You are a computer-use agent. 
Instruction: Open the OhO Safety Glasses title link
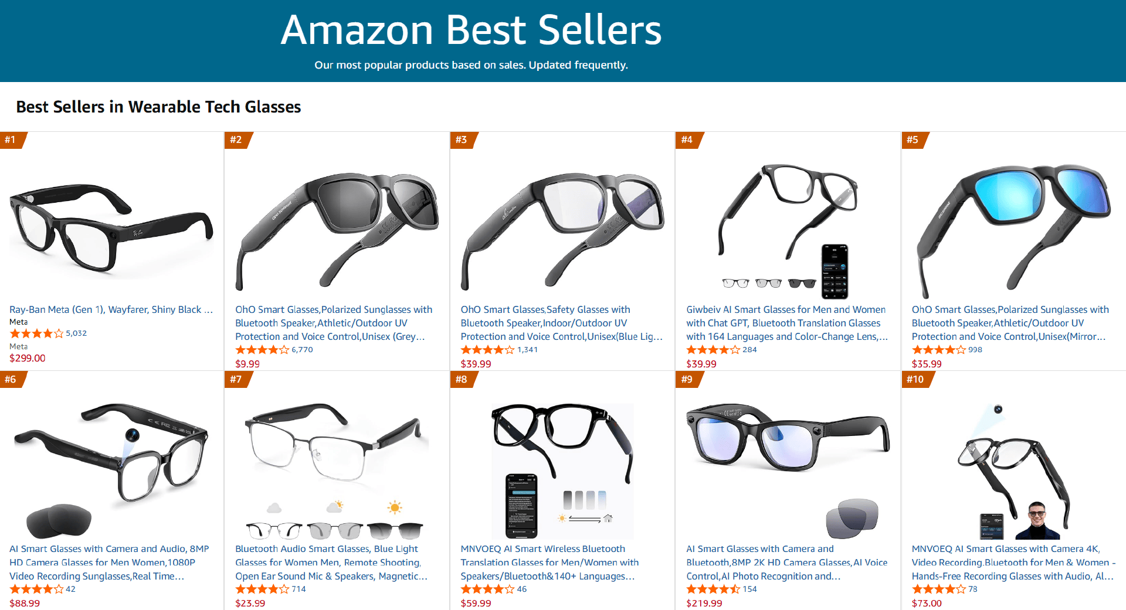(x=561, y=323)
